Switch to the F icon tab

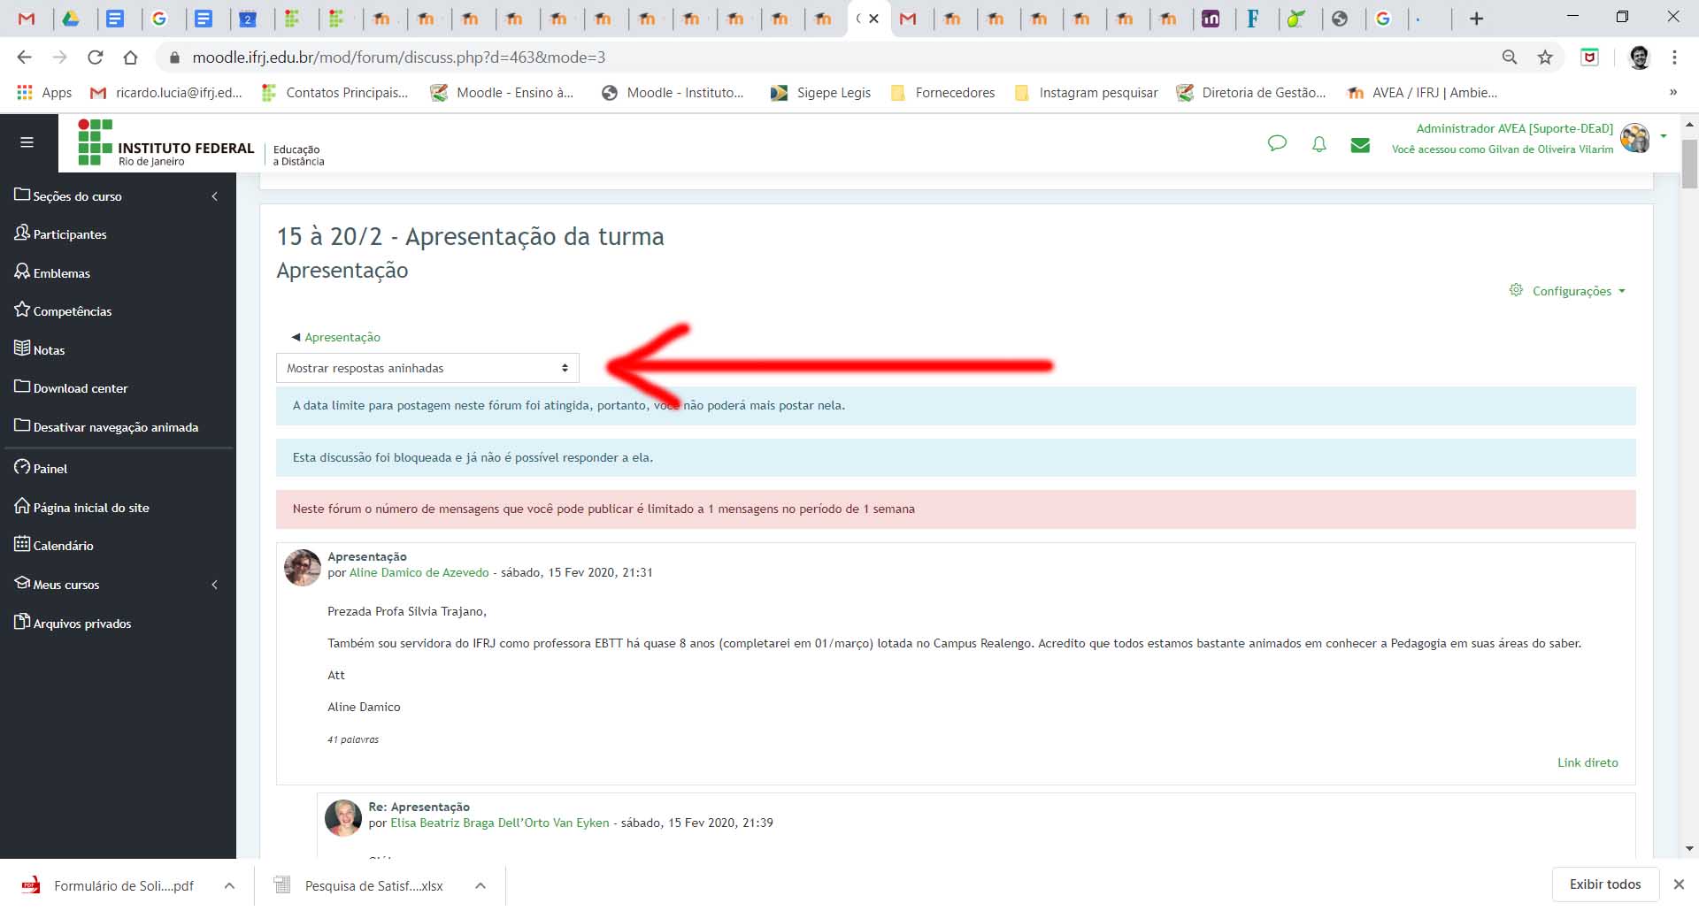(1253, 19)
